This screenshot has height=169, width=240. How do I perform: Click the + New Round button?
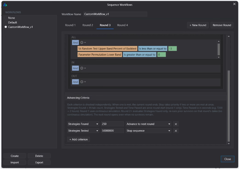click(198, 25)
